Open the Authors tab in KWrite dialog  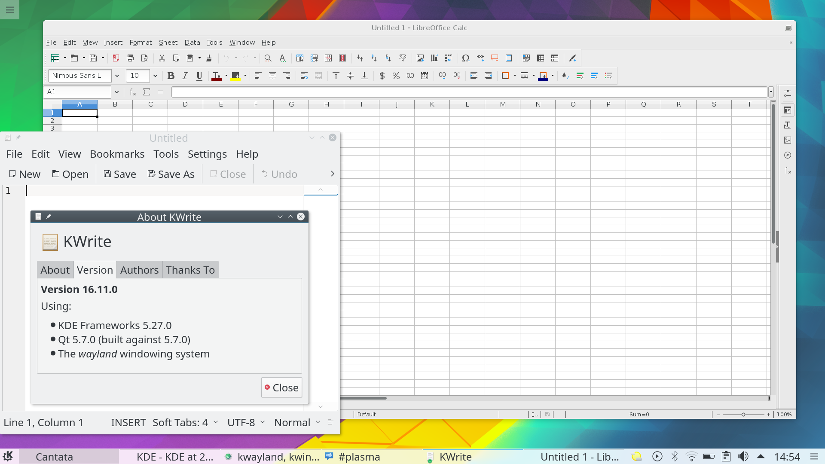(x=139, y=269)
